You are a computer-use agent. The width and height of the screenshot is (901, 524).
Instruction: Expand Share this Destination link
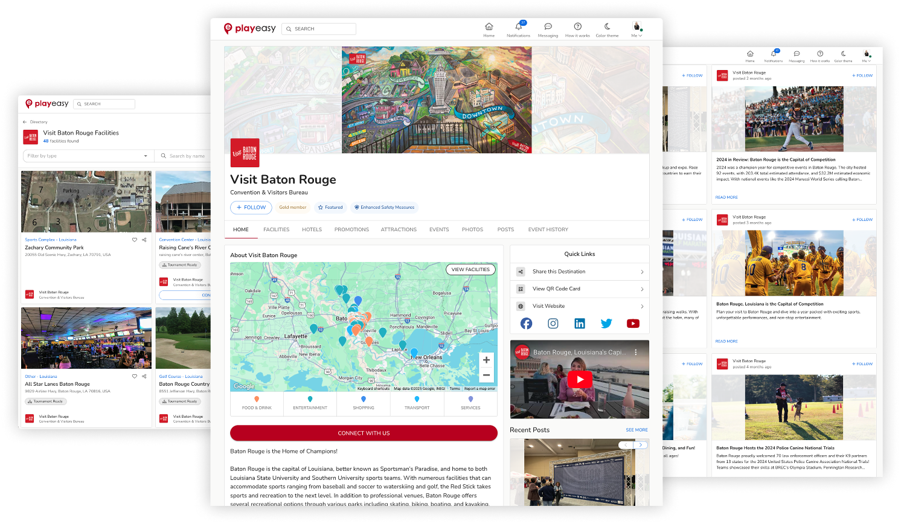coord(580,272)
